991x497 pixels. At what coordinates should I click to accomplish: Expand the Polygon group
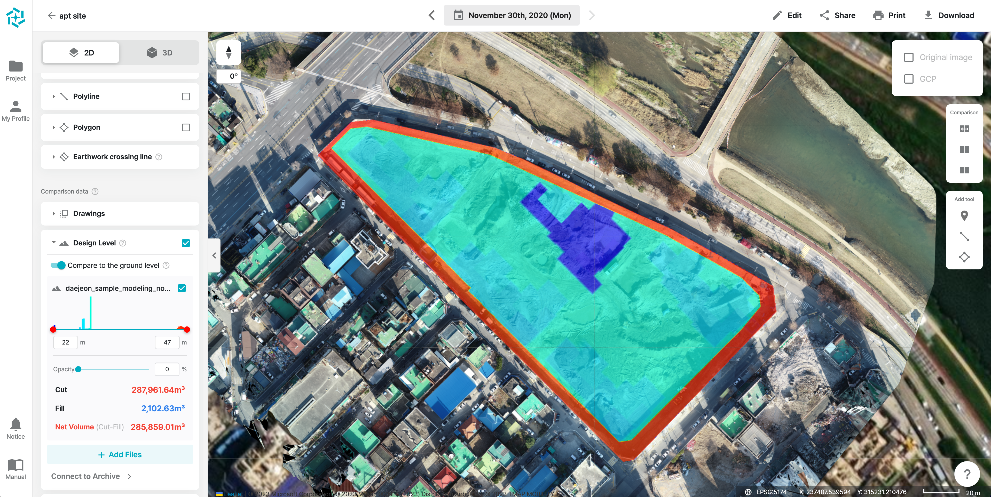click(x=53, y=127)
